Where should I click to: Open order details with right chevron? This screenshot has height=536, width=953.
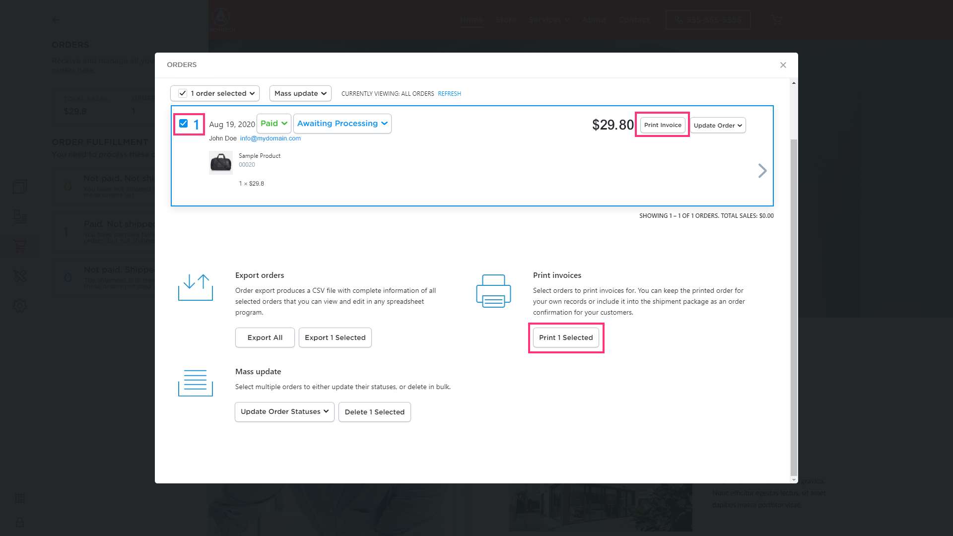click(x=762, y=171)
